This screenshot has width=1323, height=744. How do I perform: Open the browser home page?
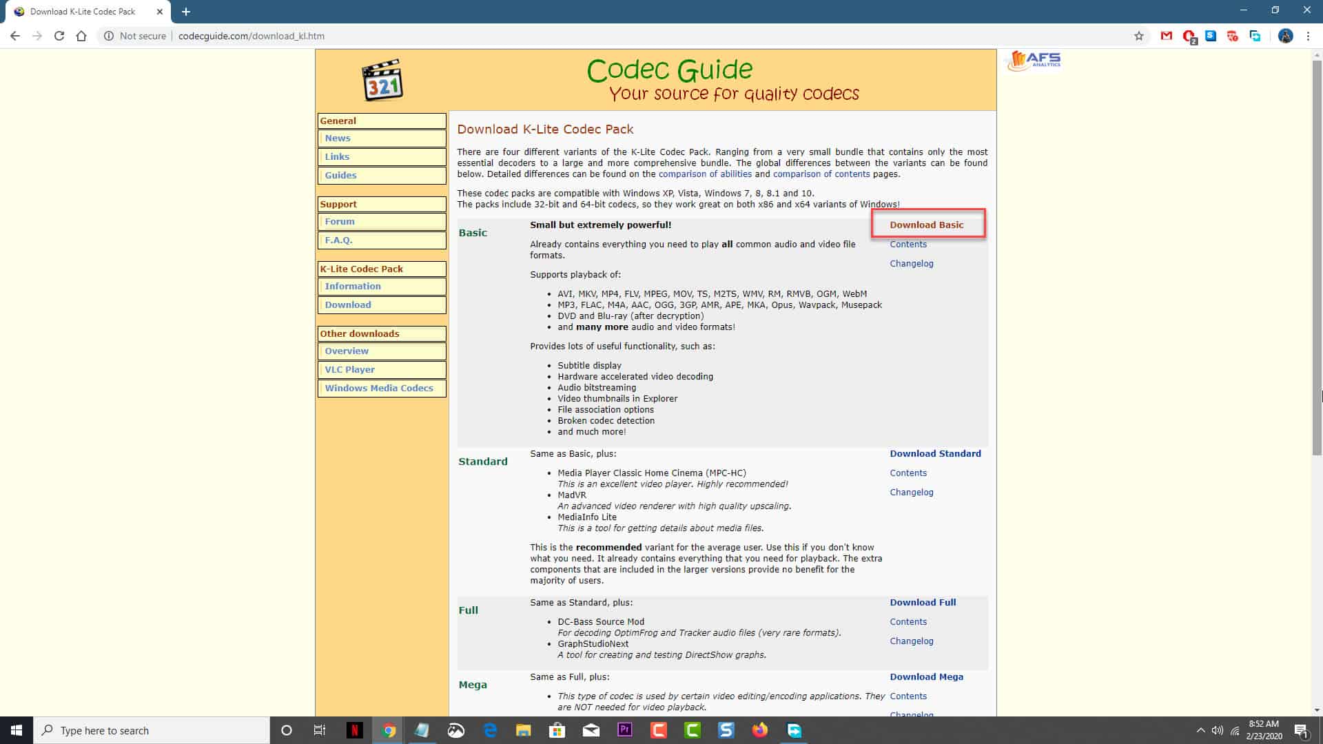pyautogui.click(x=81, y=36)
